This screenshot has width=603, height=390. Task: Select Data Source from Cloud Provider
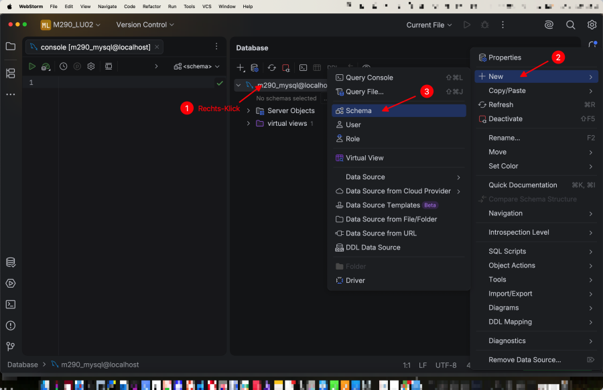tap(399, 191)
